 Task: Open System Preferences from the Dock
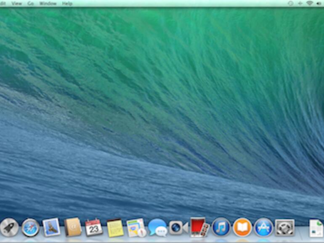[284, 227]
